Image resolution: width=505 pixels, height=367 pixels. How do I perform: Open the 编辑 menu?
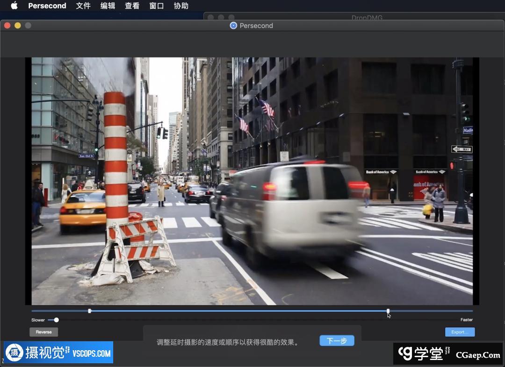tap(108, 6)
